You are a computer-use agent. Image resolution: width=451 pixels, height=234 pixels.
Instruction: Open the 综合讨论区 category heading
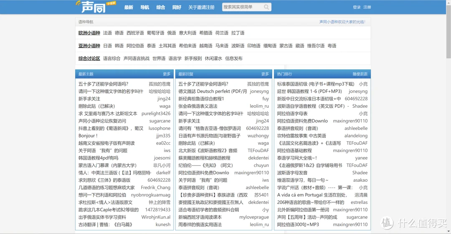[x=89, y=58]
